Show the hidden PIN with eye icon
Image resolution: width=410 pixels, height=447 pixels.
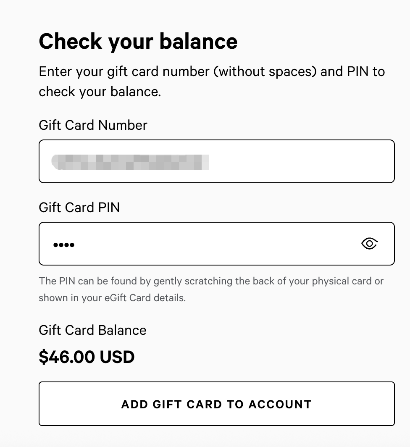[x=369, y=244]
